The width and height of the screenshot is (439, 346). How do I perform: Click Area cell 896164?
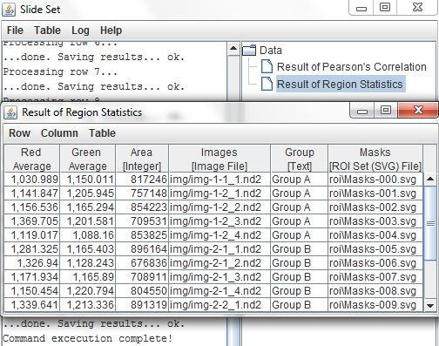(x=142, y=249)
